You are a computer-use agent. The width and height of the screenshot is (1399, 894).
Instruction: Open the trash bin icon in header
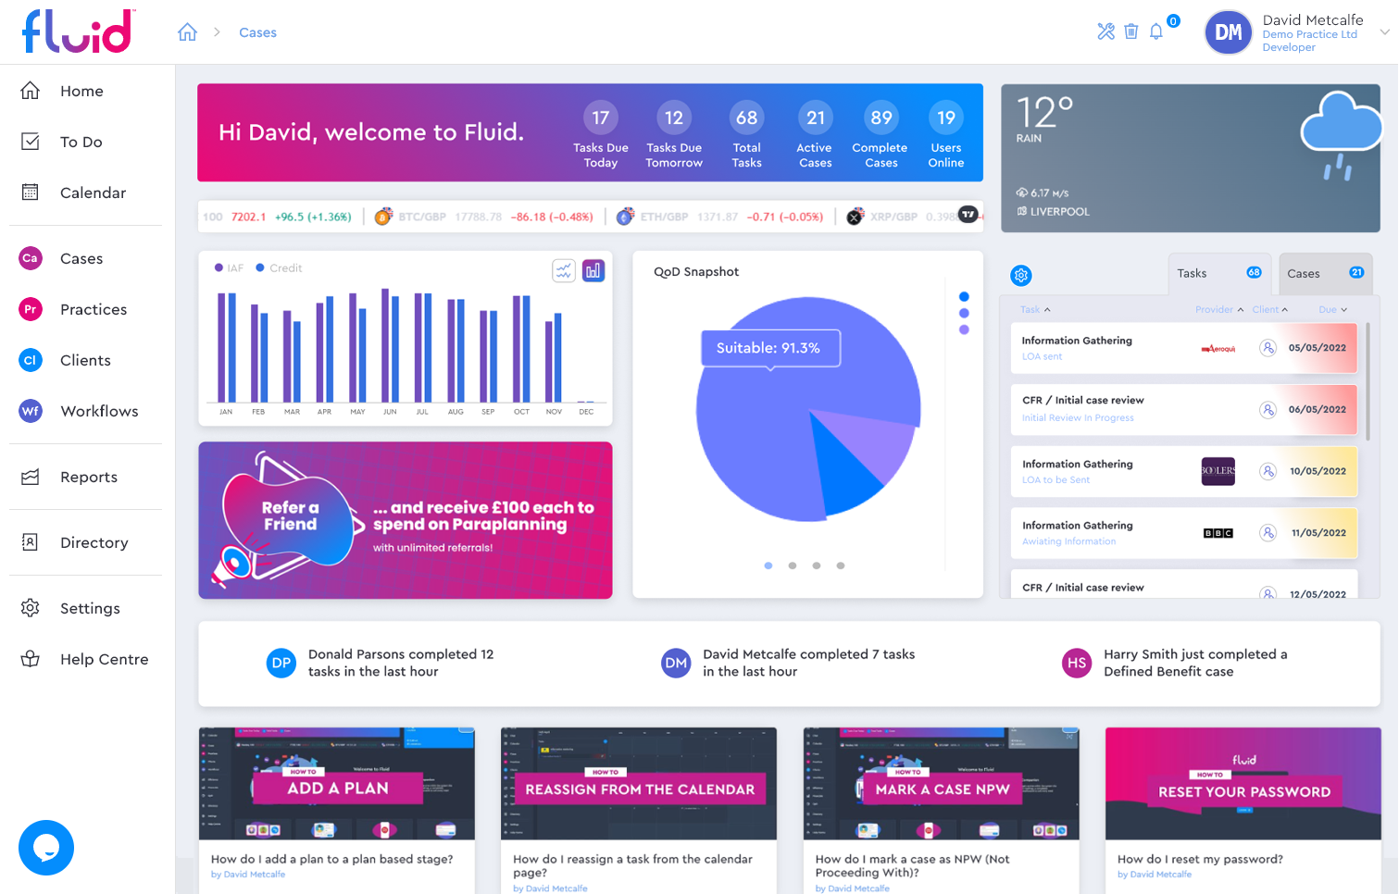pos(1130,31)
